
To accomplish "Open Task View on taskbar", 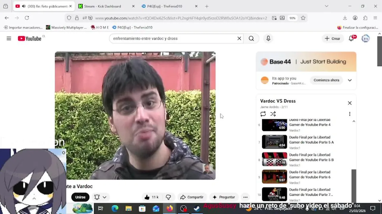I will [x=101, y=208].
